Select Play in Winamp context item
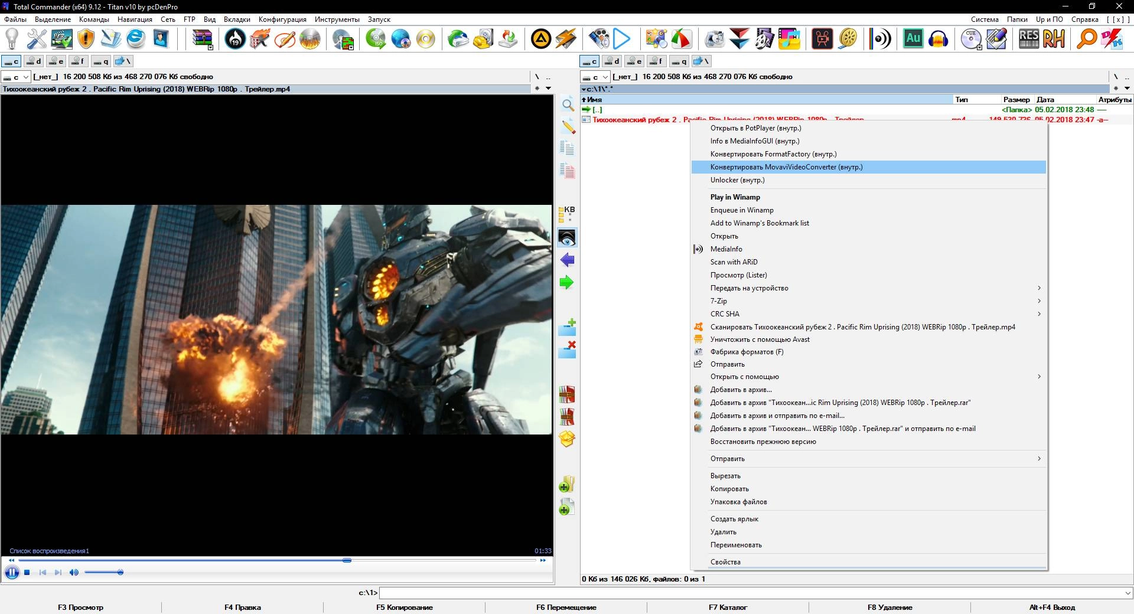1134x614 pixels. click(x=868, y=197)
